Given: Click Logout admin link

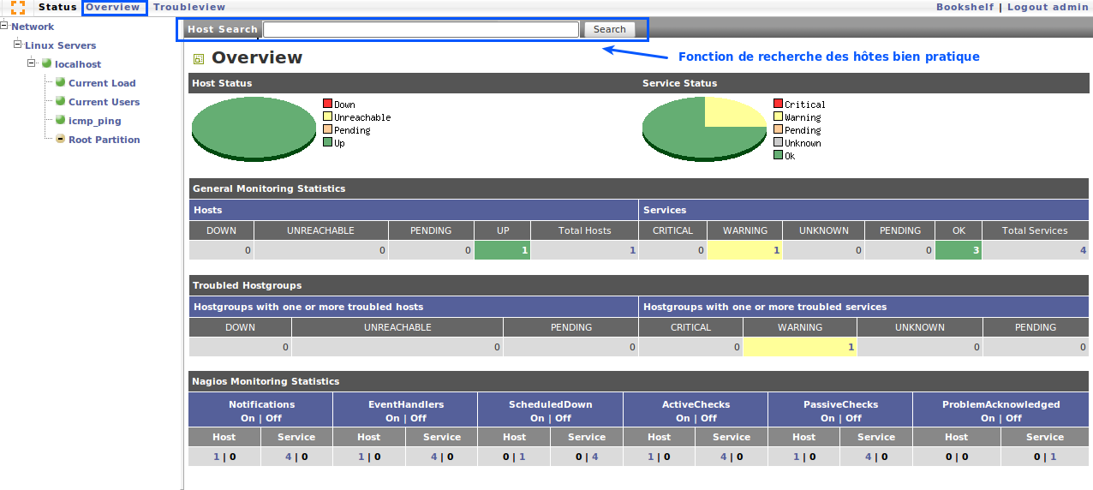Looking at the screenshot, I should click(x=1047, y=7).
